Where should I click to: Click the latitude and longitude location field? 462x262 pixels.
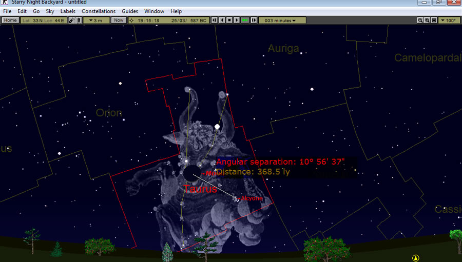click(44, 21)
